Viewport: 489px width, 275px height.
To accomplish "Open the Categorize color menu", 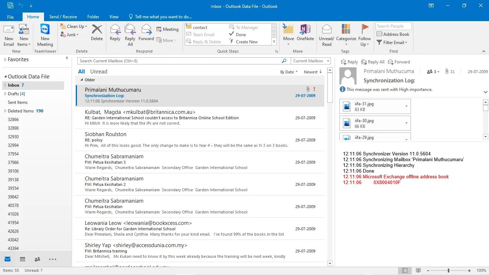I will tap(346, 35).
